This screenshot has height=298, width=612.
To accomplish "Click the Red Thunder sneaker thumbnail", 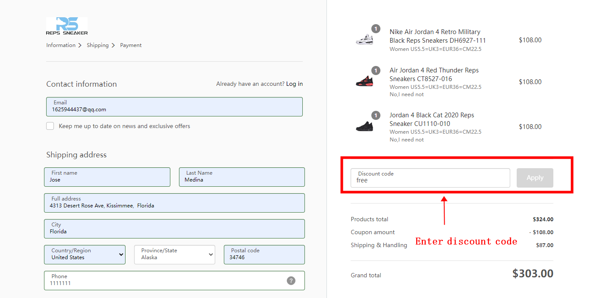I will click(364, 80).
